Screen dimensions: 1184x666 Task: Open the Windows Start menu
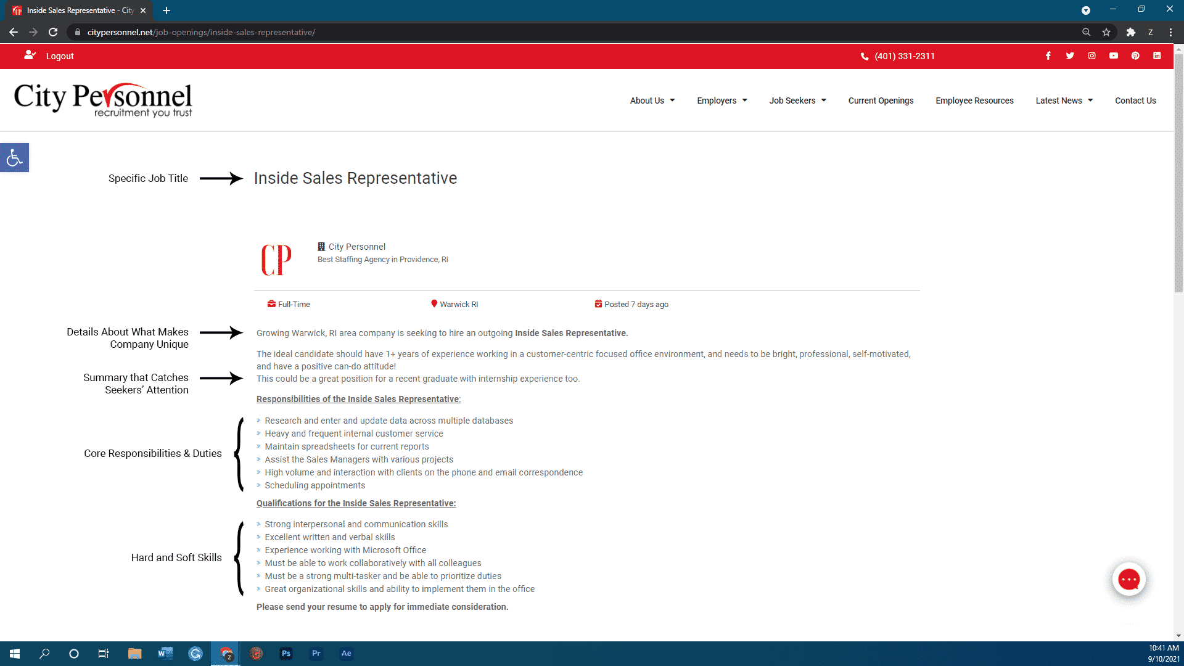click(15, 654)
